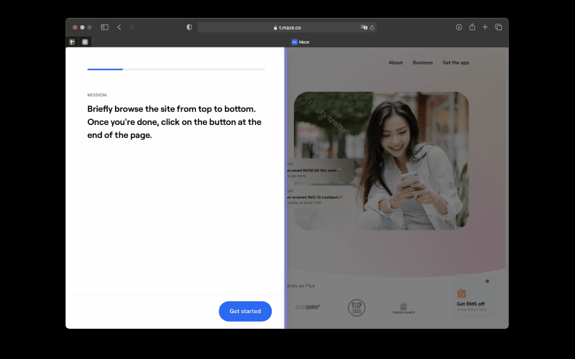Go forward with the forward arrow
This screenshot has height=359, width=575.
click(x=132, y=27)
